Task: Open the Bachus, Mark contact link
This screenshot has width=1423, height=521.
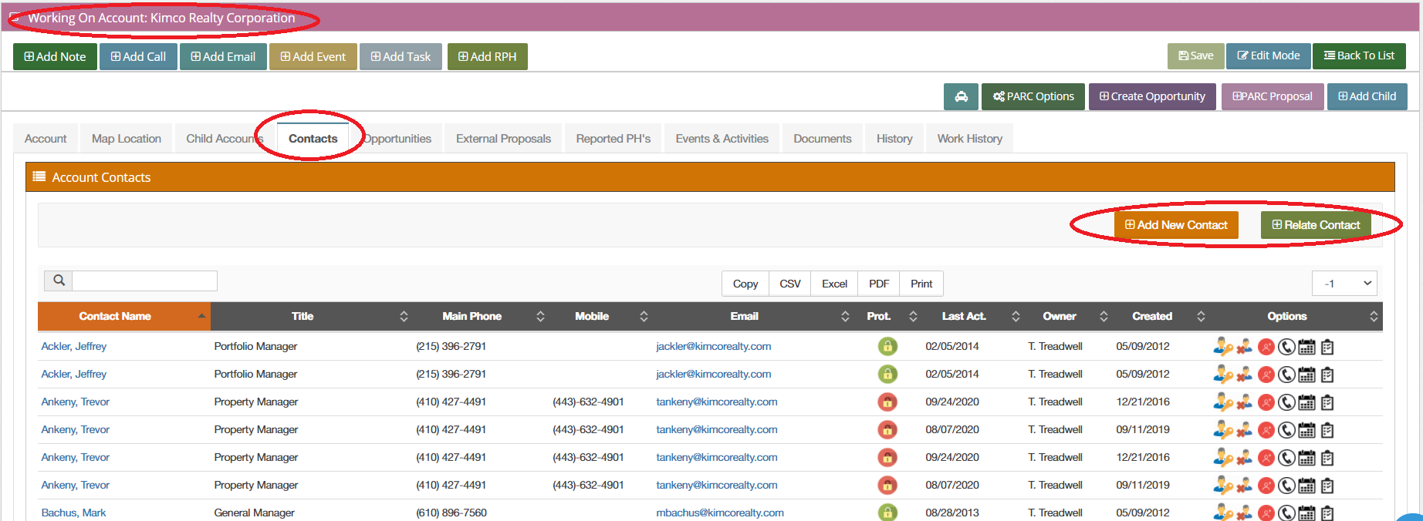Action: click(x=73, y=513)
